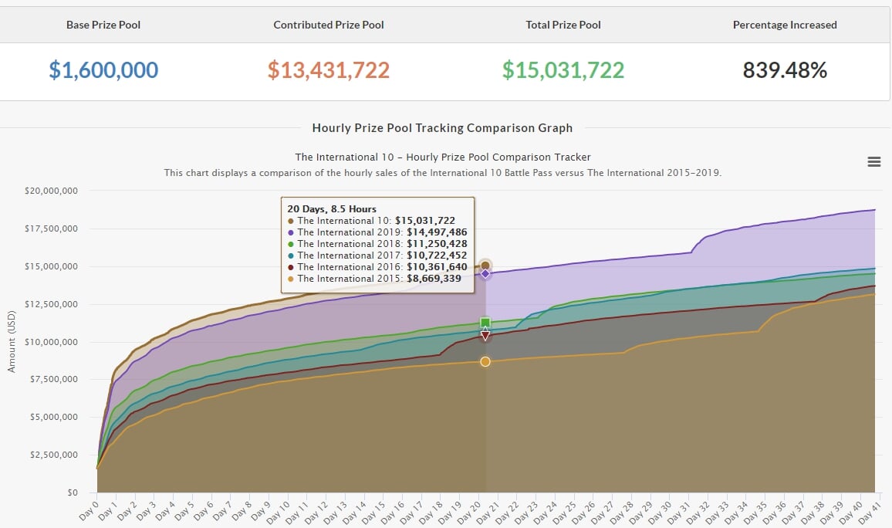Click the Amount (USD) vertical axis title
892x528 pixels.
pyautogui.click(x=12, y=341)
